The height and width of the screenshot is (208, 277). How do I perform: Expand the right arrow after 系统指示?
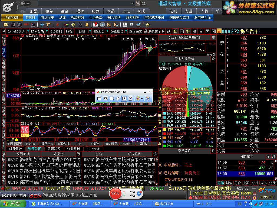coord(163,31)
